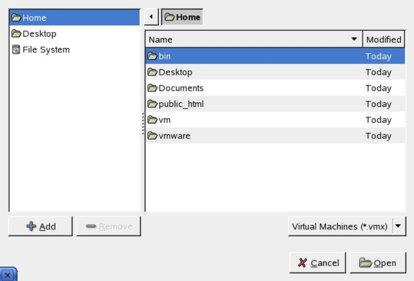Sort files by Name column header
The image size is (414, 281).
248,39
